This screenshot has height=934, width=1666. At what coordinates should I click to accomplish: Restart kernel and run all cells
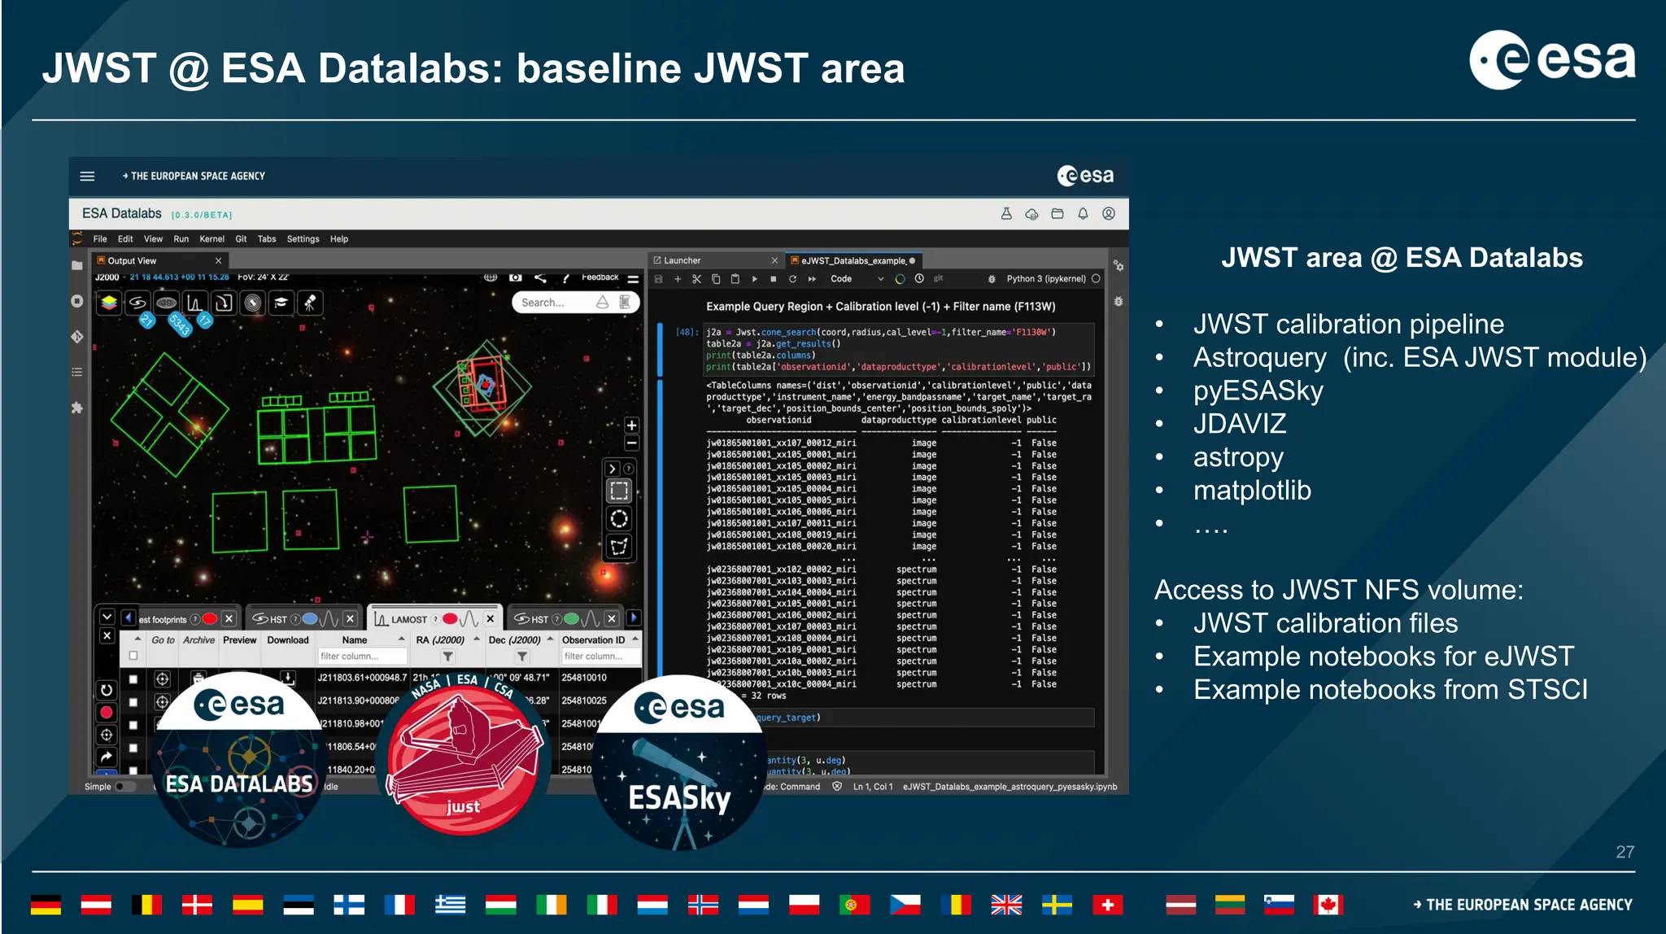coord(812,279)
